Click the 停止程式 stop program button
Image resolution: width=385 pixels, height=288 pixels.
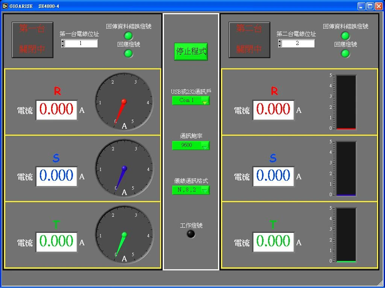click(x=191, y=51)
